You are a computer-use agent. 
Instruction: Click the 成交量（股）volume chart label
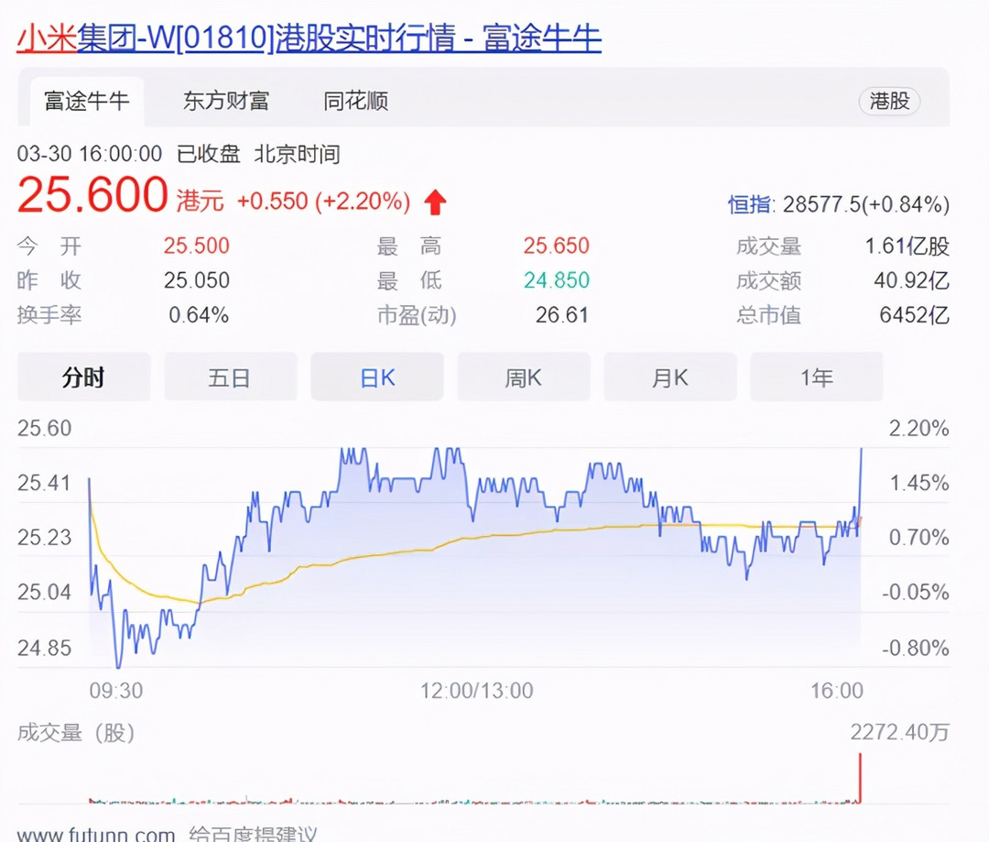click(76, 733)
